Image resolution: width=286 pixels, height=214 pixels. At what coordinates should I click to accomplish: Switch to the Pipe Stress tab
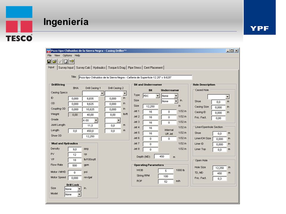tap(134, 68)
